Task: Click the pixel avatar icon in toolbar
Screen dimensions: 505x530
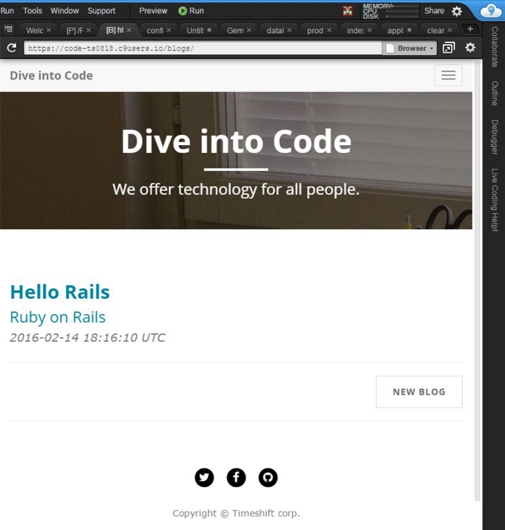Action: click(347, 11)
